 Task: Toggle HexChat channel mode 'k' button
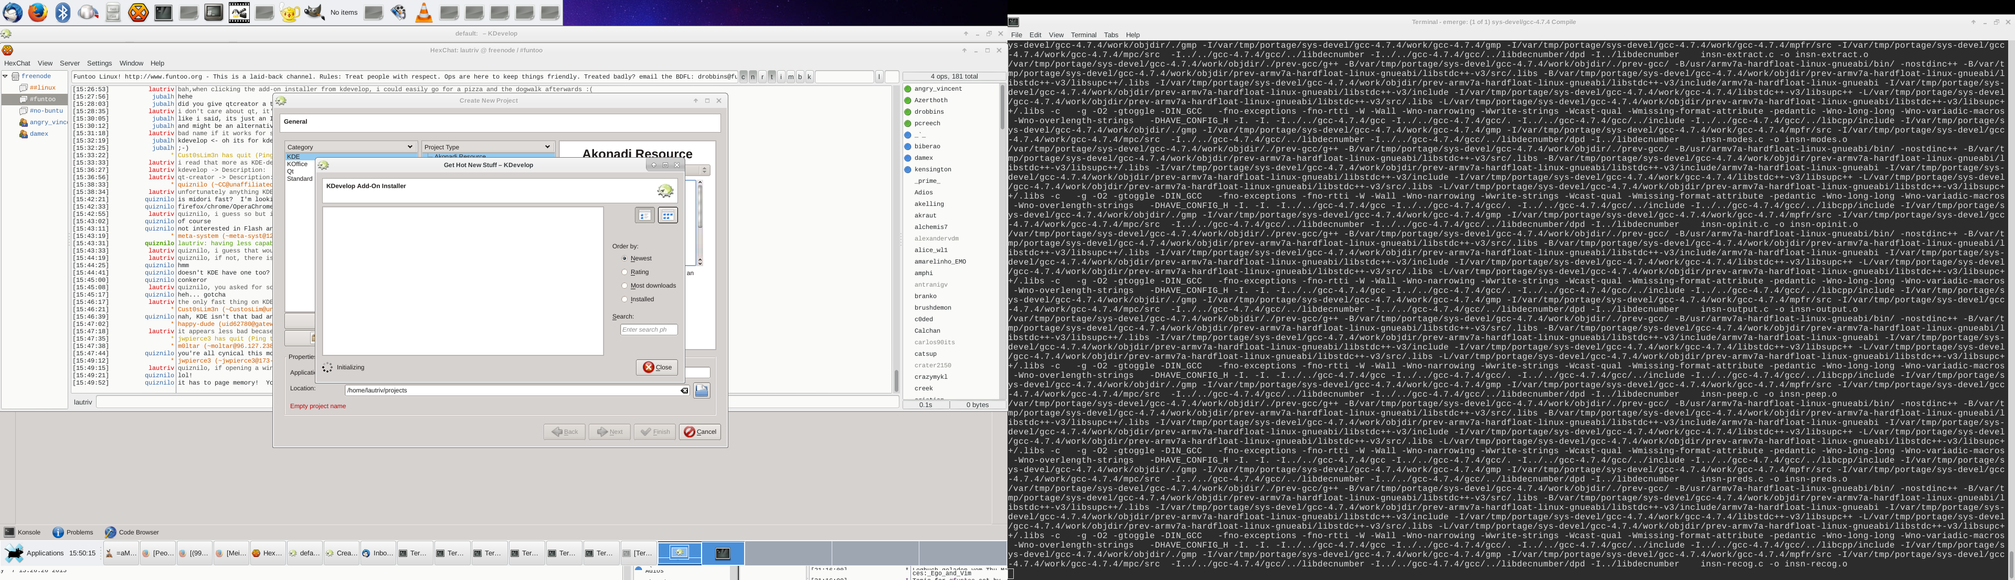pos(809,76)
